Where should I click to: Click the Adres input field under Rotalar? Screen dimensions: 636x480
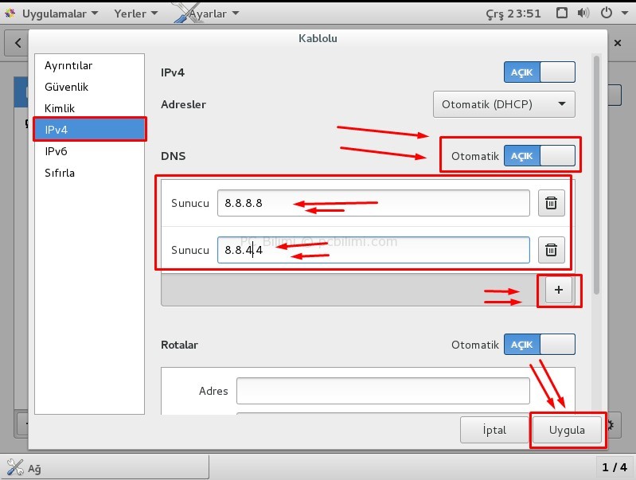[x=383, y=391]
